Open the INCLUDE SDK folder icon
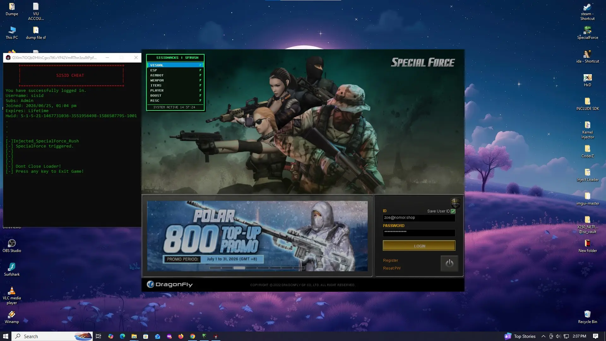 pyautogui.click(x=587, y=104)
